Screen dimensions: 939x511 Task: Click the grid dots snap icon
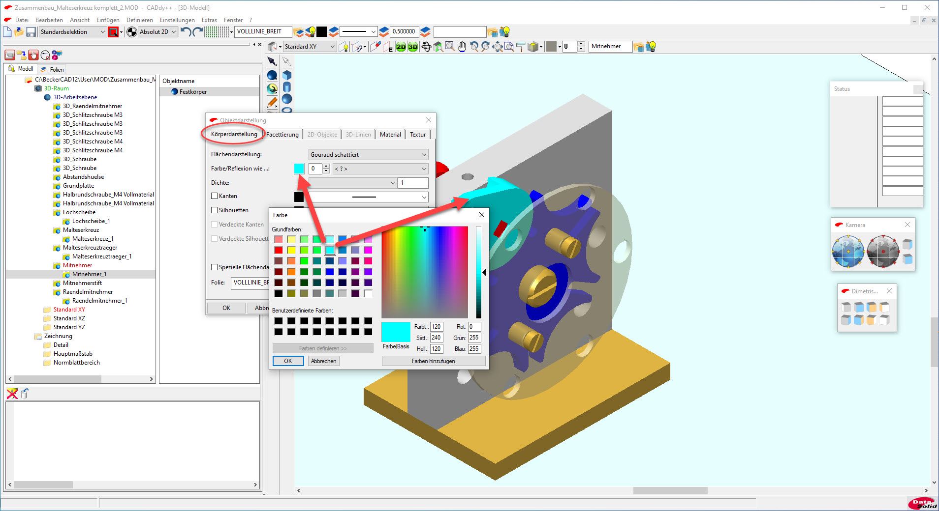coord(217,32)
